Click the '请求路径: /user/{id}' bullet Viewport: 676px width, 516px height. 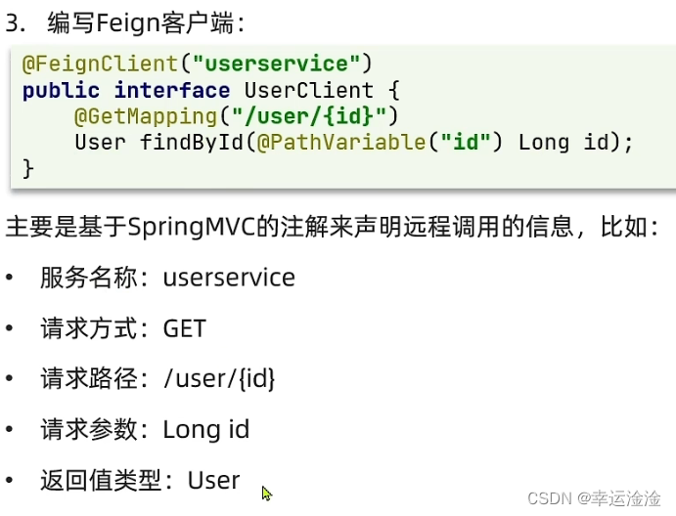click(158, 379)
